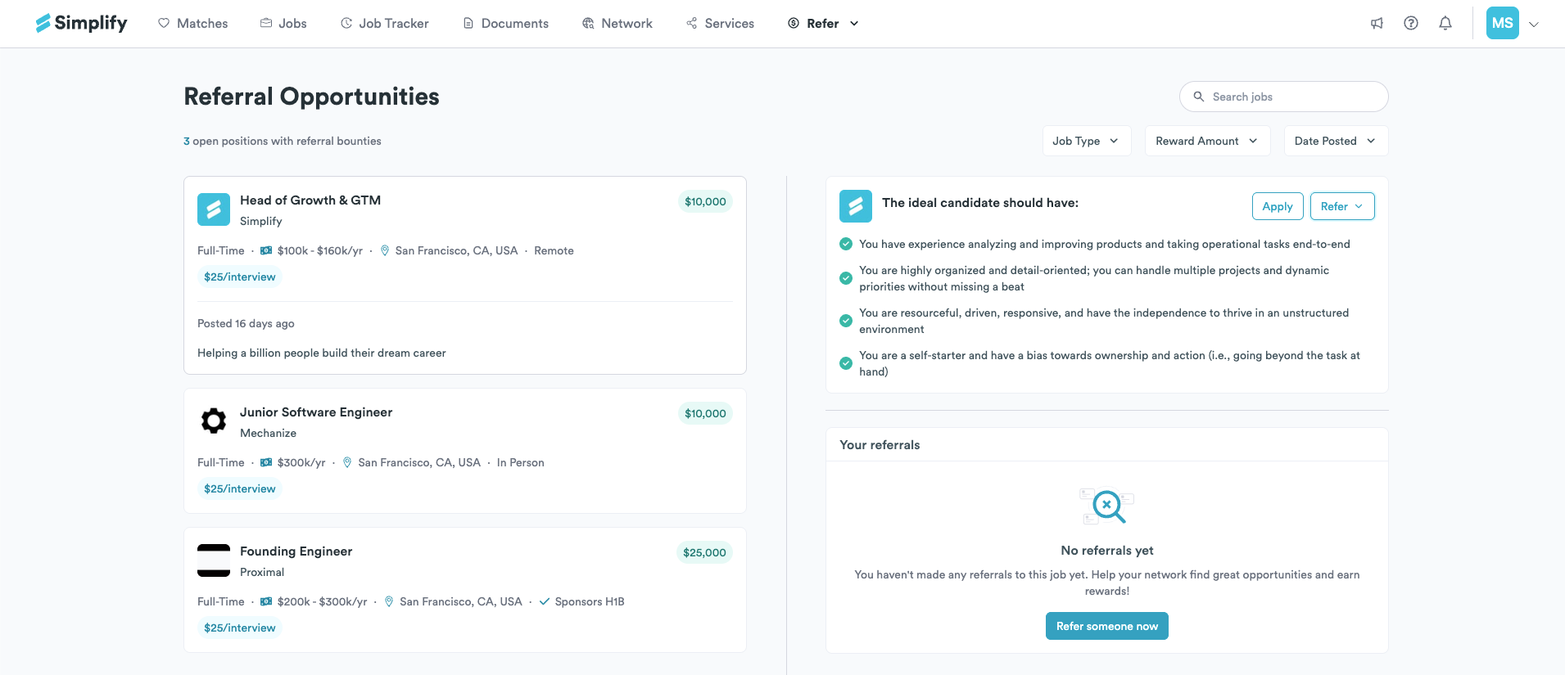Click $25/interview tag on Junior Software Engineer card
1565x675 pixels.
pyautogui.click(x=240, y=488)
